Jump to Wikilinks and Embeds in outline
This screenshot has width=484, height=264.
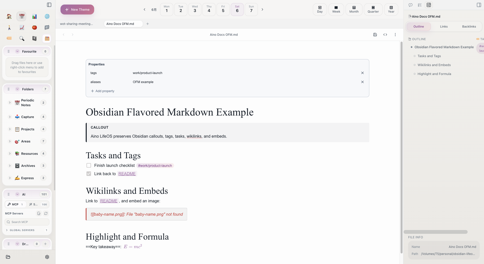pos(434,65)
